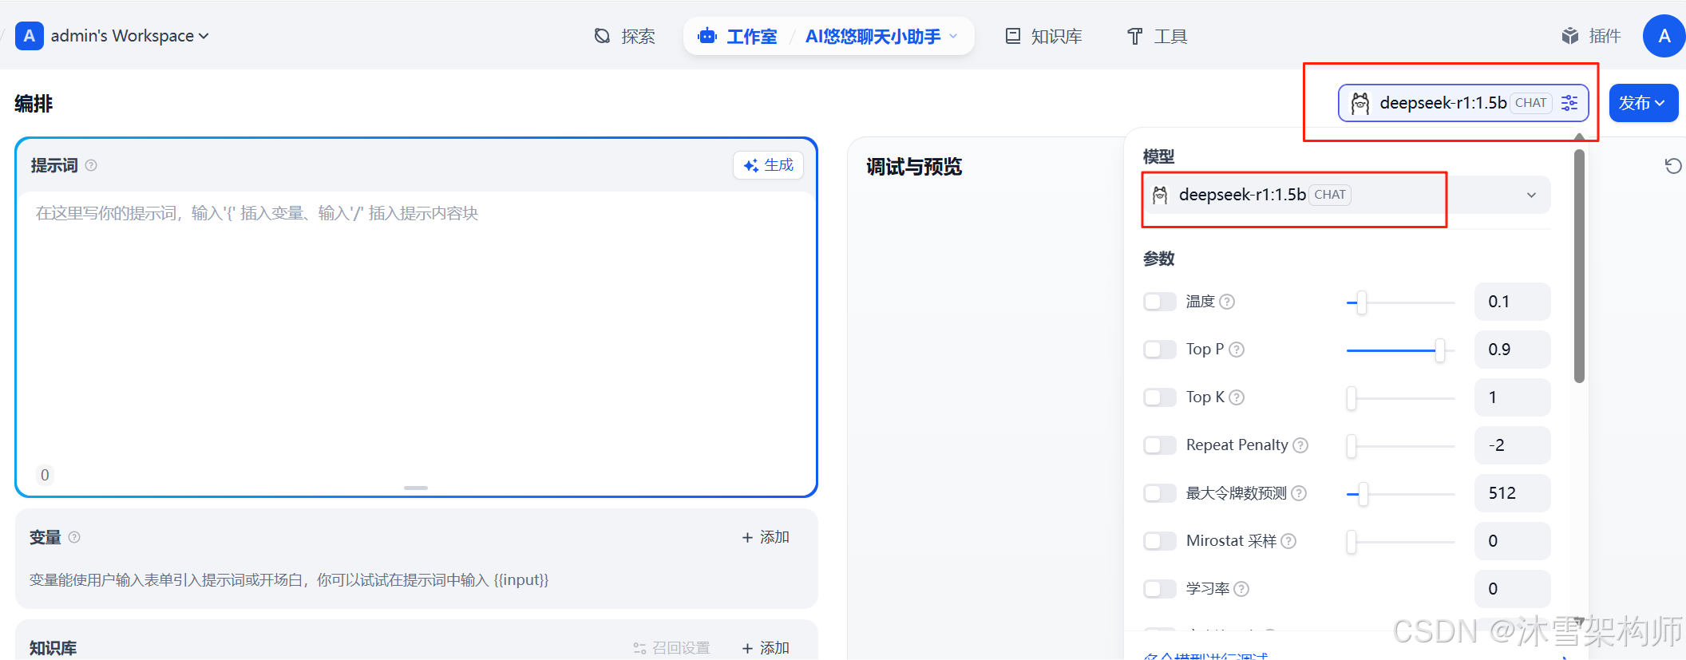Click the 知识库 book icon

(1013, 36)
